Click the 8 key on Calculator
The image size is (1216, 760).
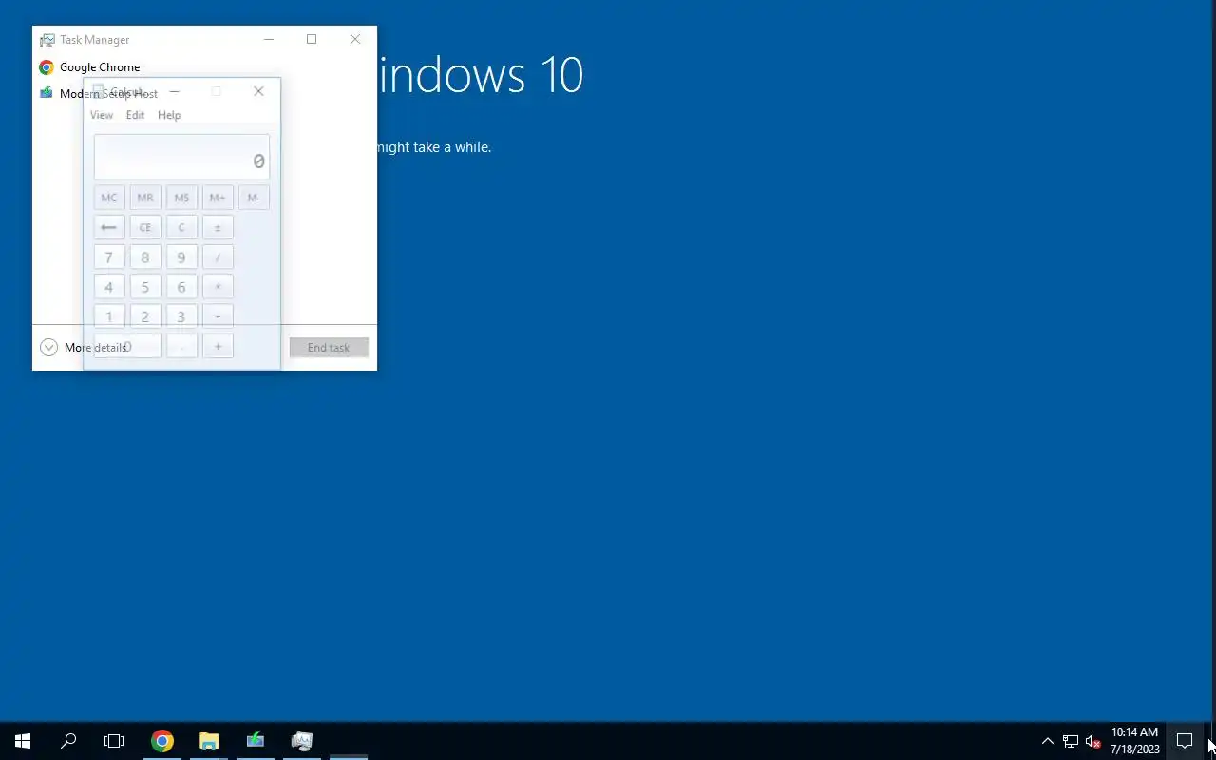[145, 257]
